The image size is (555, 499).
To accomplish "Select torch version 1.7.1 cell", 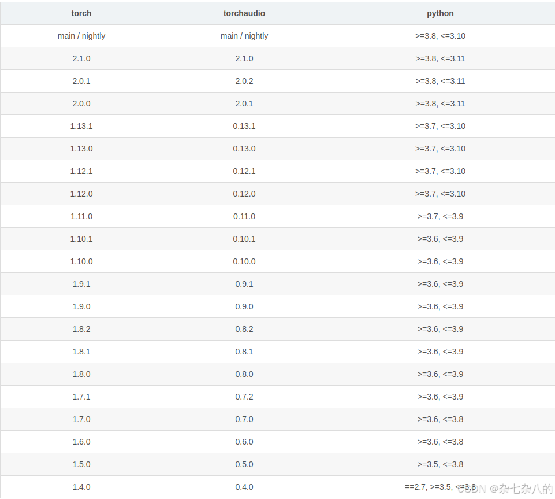I will (x=81, y=397).
